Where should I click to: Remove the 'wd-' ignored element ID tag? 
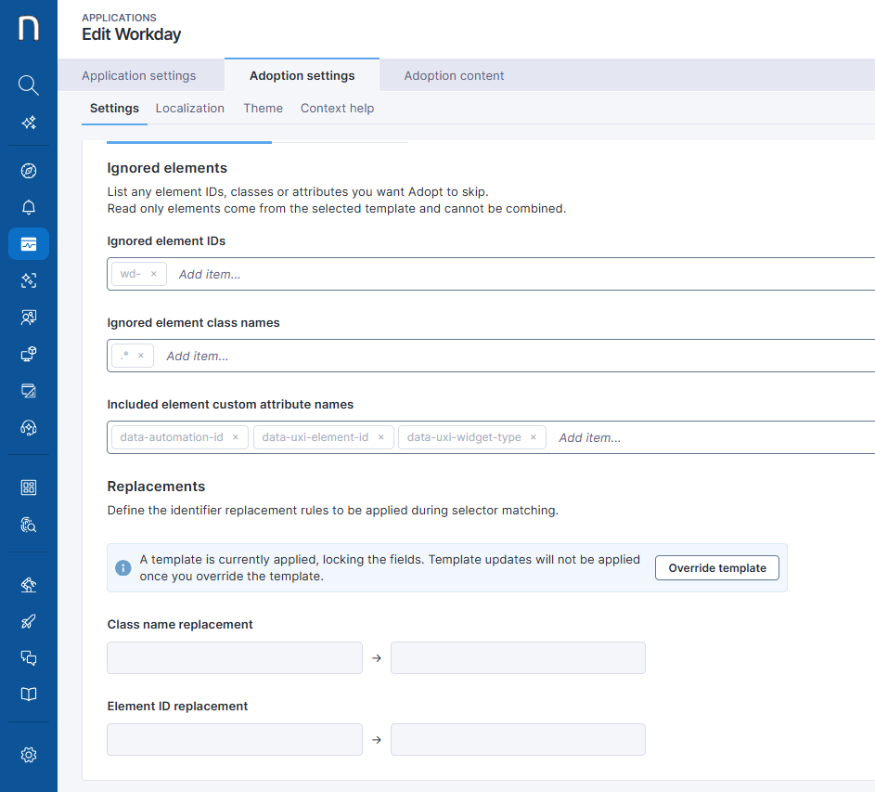(154, 274)
